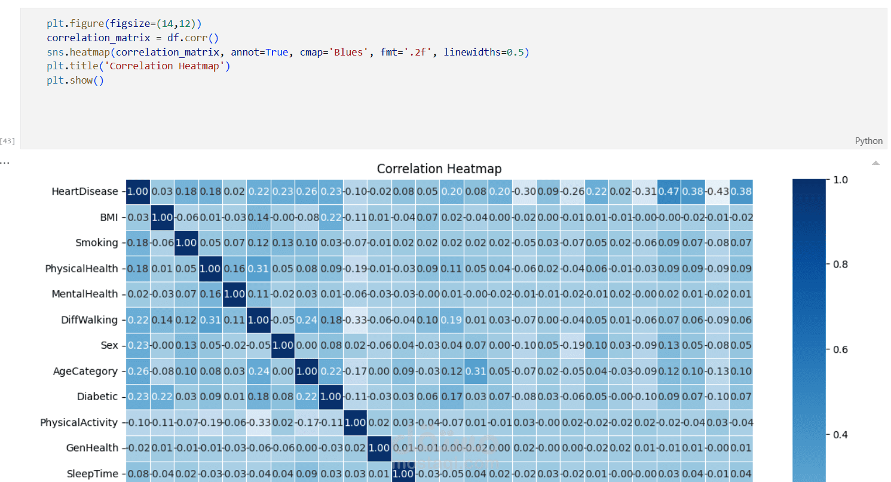Screen dimensions: 891x482
Task: Click the Sex row label
Action: [x=110, y=346]
